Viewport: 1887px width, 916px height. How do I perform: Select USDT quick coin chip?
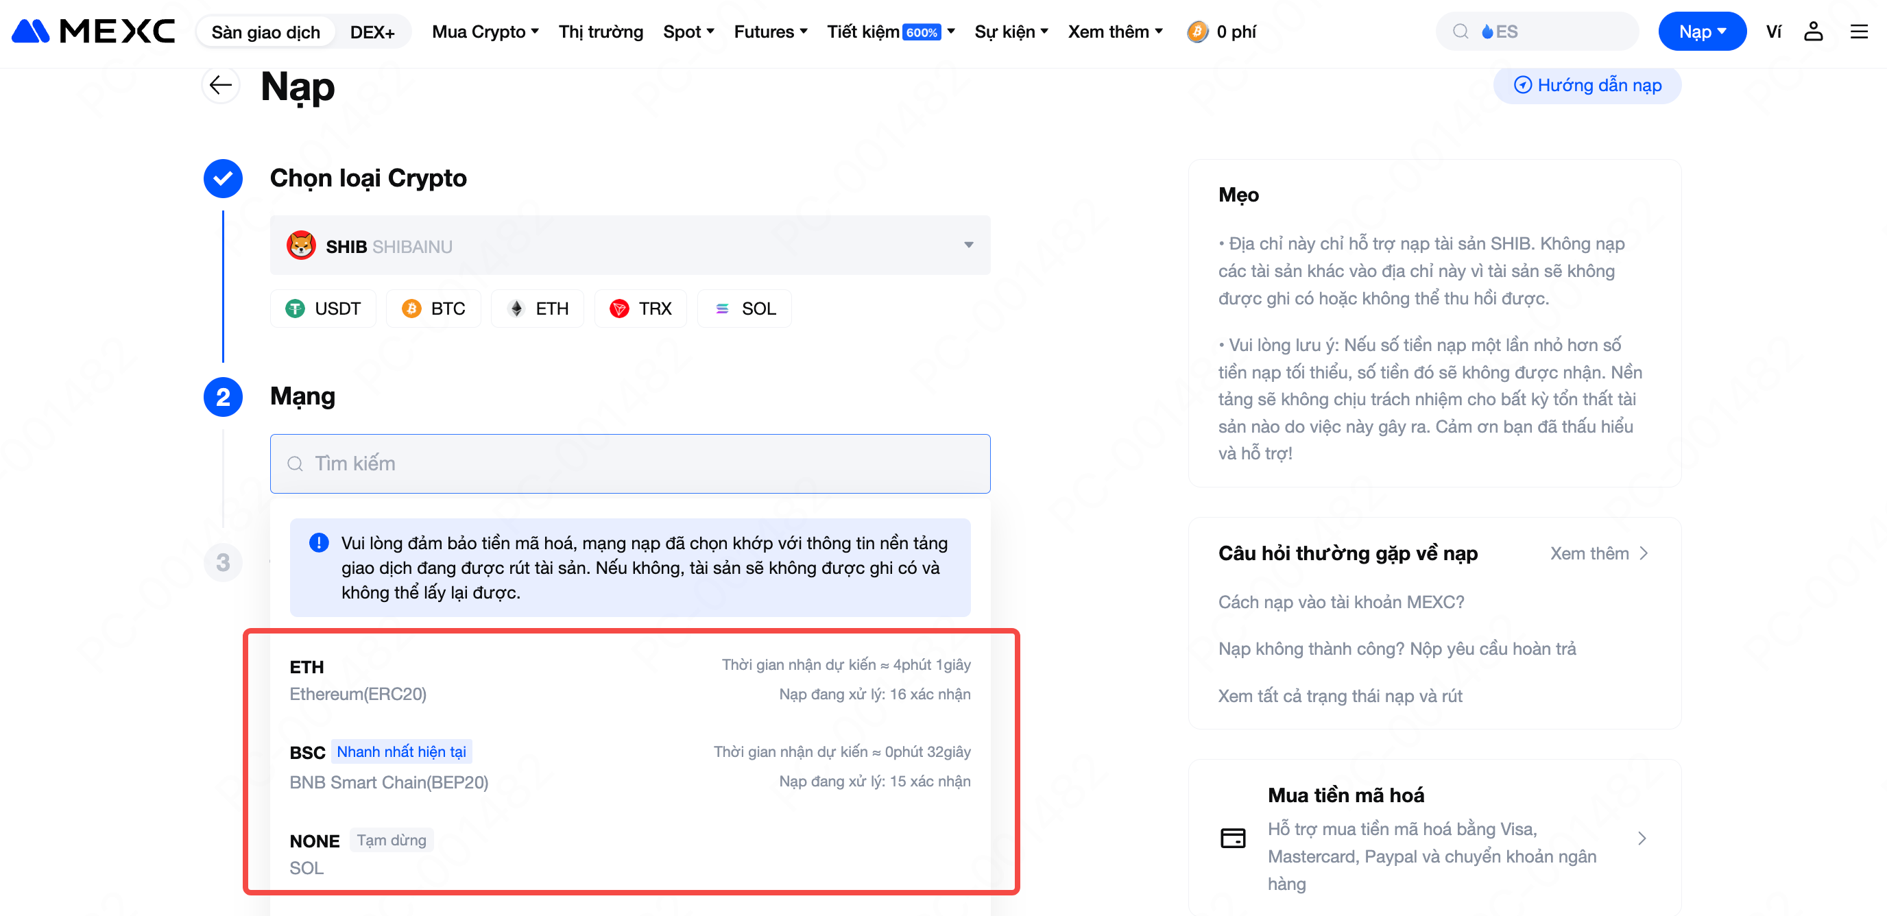323,309
